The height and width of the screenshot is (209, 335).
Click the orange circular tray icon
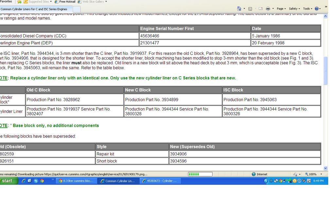tap(295, 181)
